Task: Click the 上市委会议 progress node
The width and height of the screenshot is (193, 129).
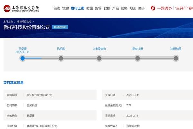Action: [x=99, y=58]
